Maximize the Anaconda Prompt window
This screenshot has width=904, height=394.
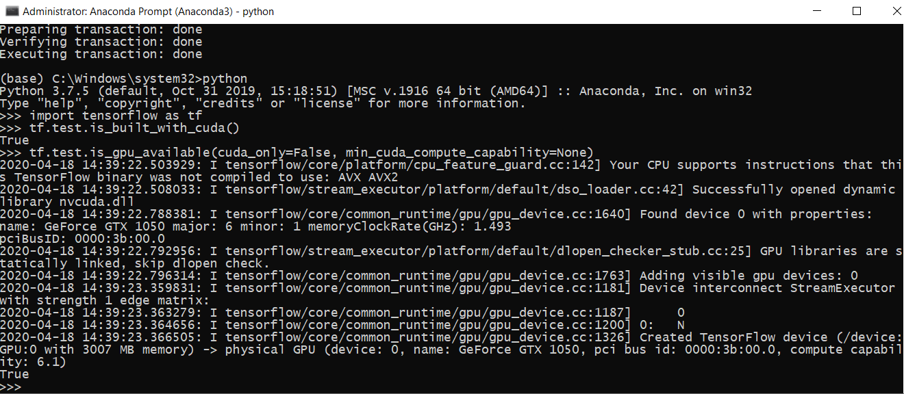coord(857,11)
